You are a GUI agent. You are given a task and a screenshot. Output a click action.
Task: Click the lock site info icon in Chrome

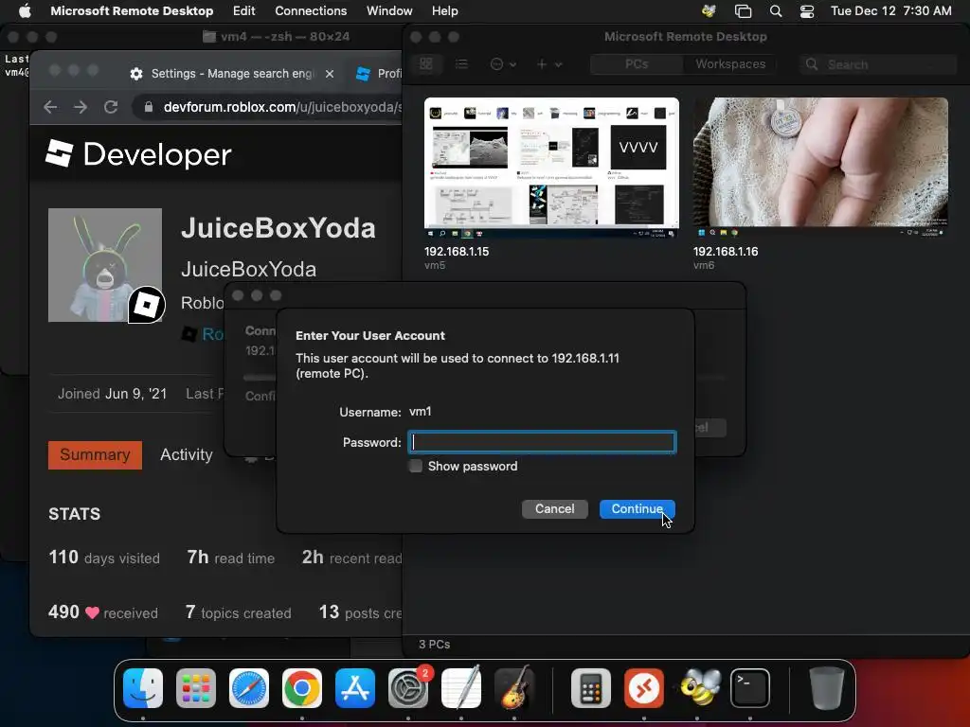click(x=149, y=107)
